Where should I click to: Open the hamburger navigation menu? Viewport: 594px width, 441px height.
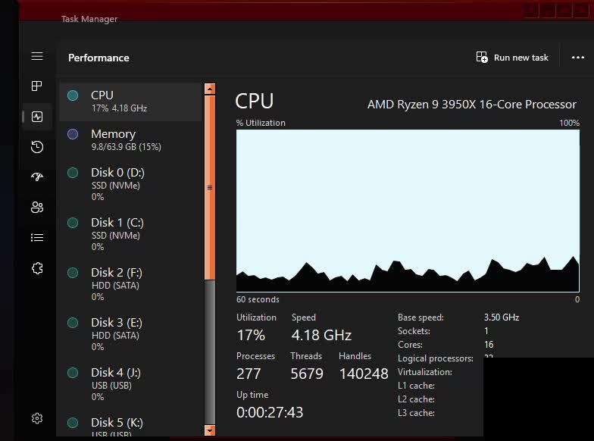[37, 56]
